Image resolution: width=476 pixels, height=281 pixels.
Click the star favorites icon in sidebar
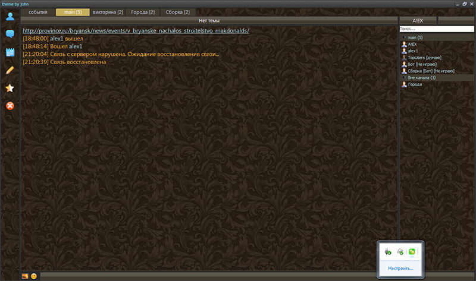10,88
